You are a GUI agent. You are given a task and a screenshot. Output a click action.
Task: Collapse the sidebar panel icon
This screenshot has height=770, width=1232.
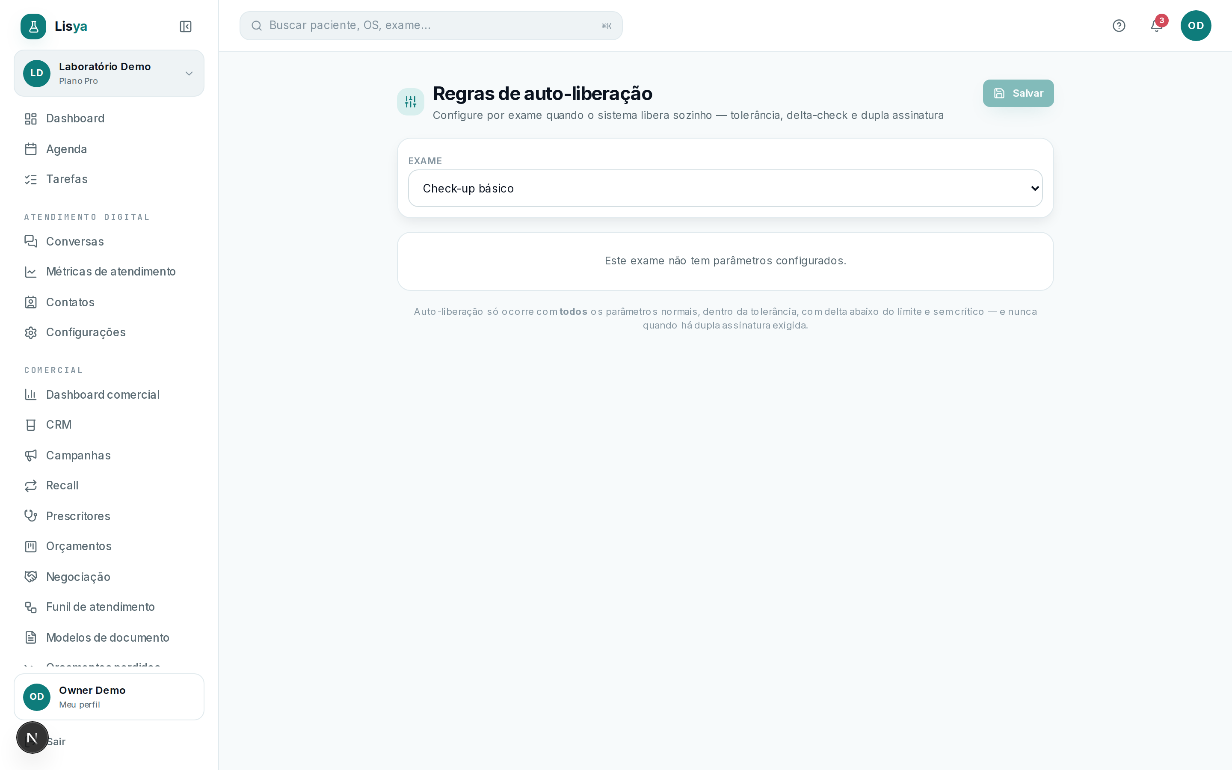coord(185,27)
